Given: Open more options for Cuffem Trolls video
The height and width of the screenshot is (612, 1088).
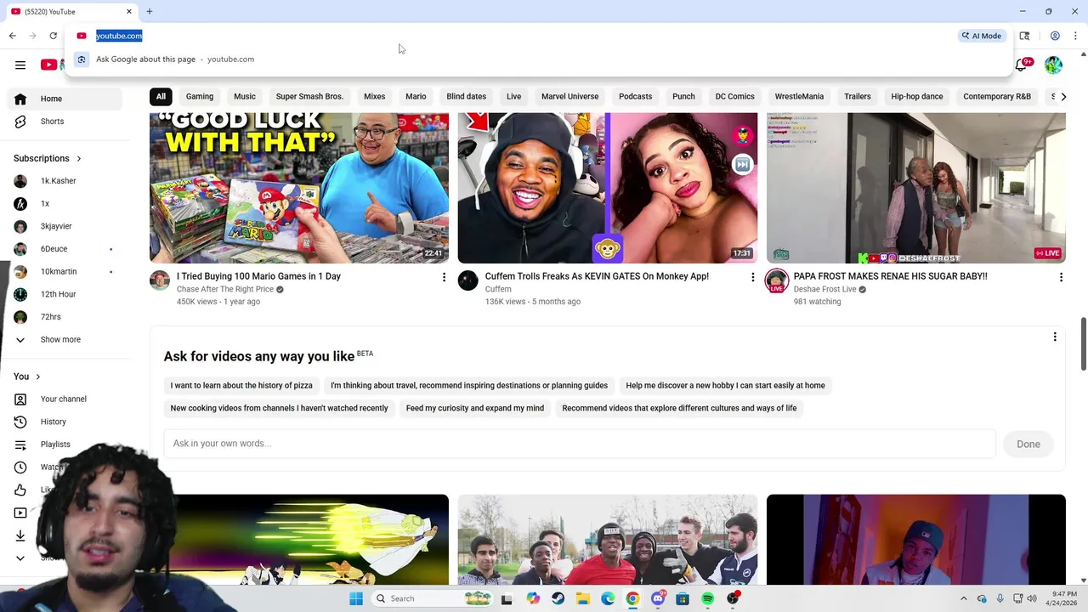Looking at the screenshot, I should point(752,277).
